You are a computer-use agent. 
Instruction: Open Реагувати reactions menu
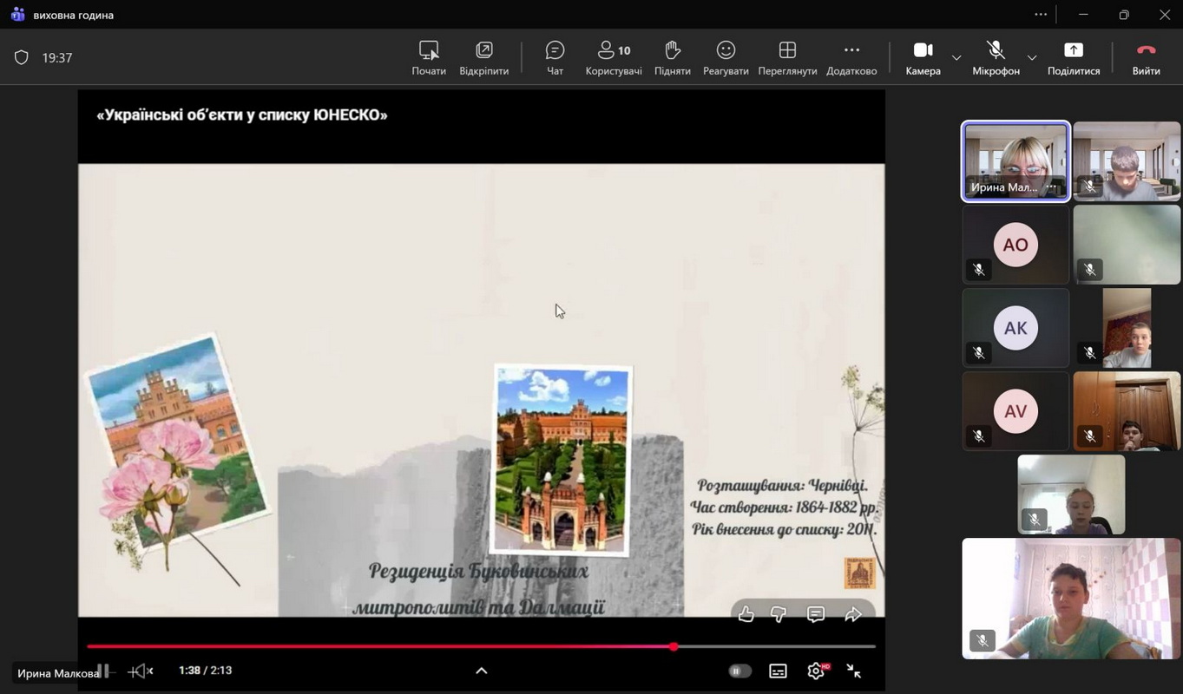(x=726, y=57)
